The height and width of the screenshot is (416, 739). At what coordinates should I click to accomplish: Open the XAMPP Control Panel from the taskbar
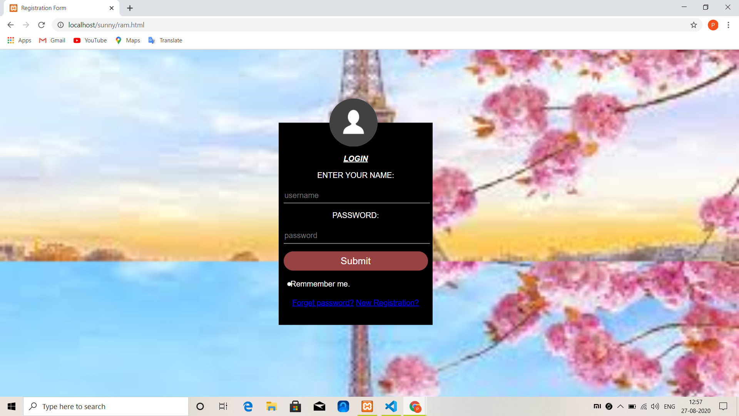367,406
